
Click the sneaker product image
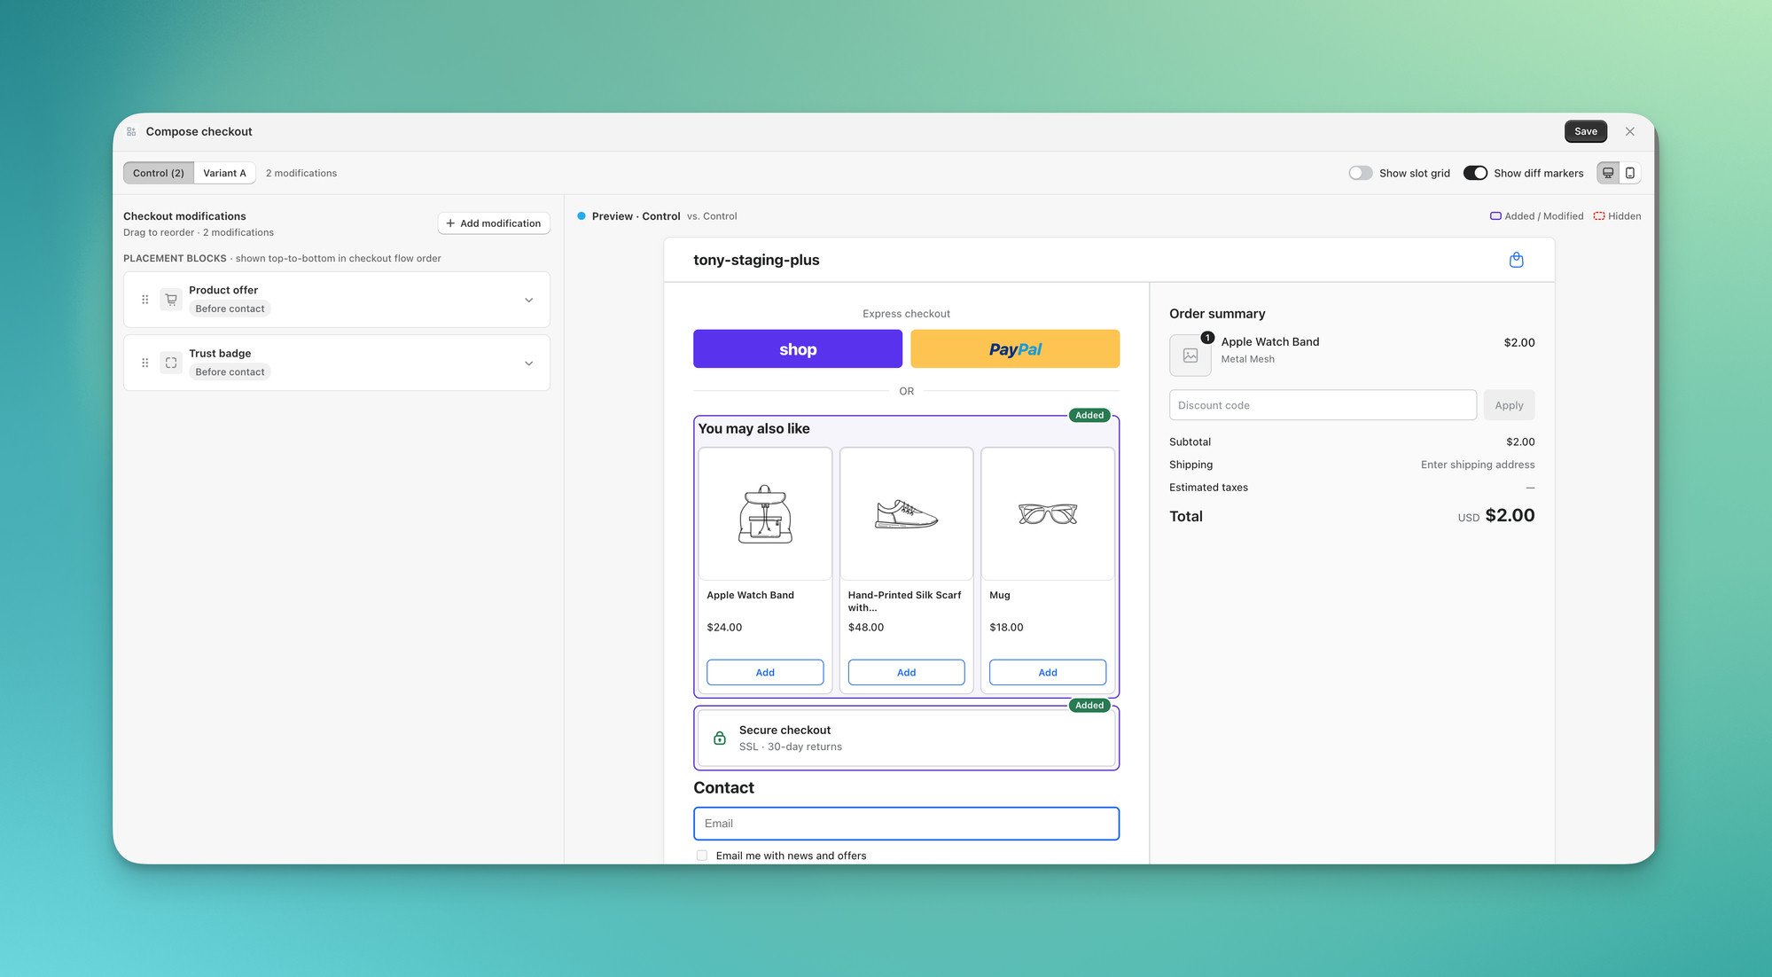pos(906,514)
